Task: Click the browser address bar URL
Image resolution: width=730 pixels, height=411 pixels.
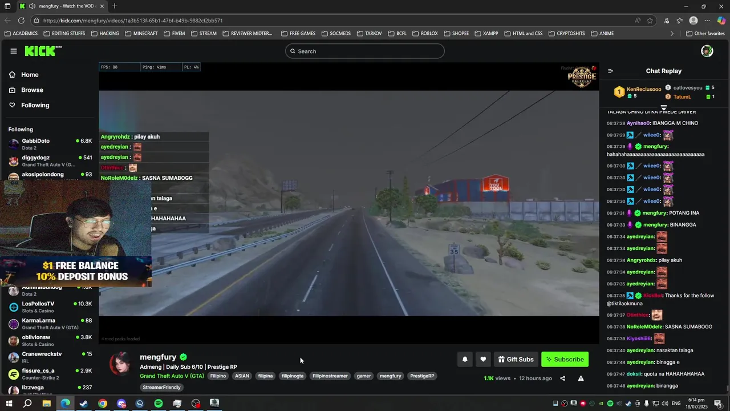Action: [133, 21]
